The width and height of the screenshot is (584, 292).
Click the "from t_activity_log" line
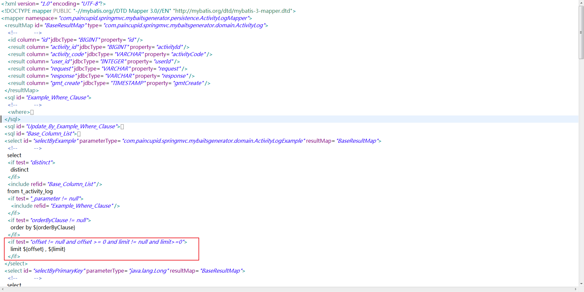(x=30, y=192)
